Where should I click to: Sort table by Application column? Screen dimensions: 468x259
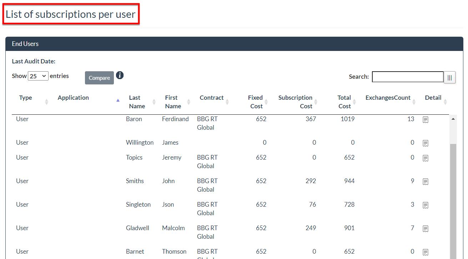pyautogui.click(x=73, y=98)
